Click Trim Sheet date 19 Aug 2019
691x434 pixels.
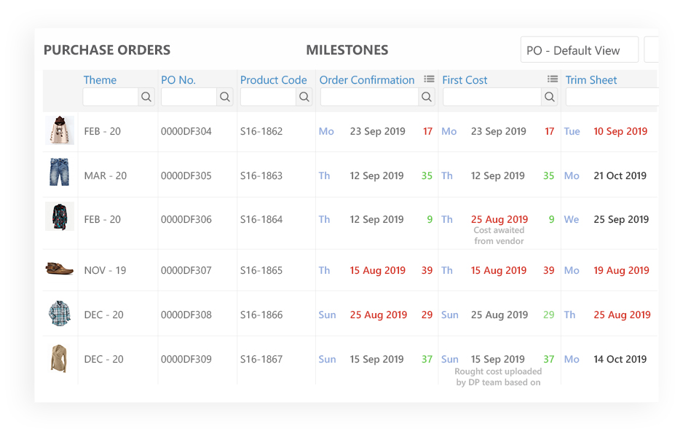pyautogui.click(x=621, y=271)
